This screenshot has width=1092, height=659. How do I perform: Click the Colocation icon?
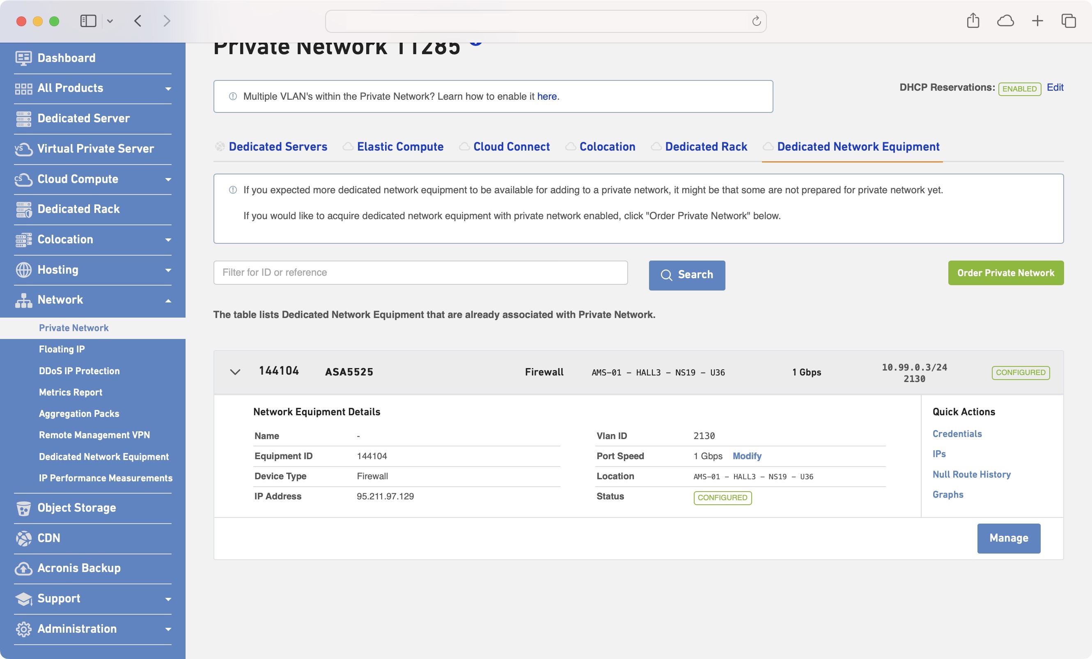pyautogui.click(x=23, y=240)
